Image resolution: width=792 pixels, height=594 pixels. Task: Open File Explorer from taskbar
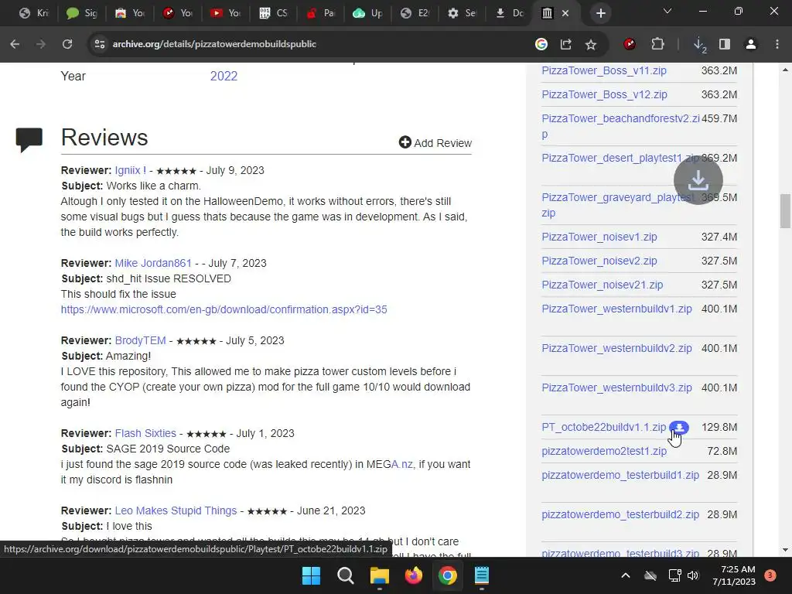(x=379, y=575)
